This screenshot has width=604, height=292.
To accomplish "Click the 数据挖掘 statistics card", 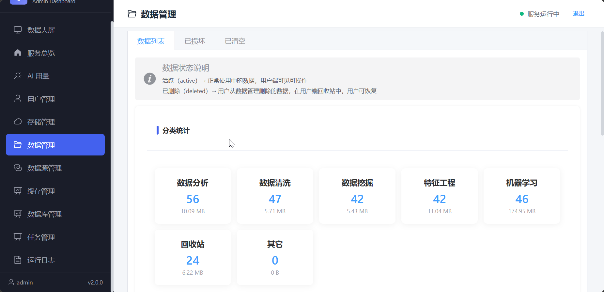I will 357,196.
